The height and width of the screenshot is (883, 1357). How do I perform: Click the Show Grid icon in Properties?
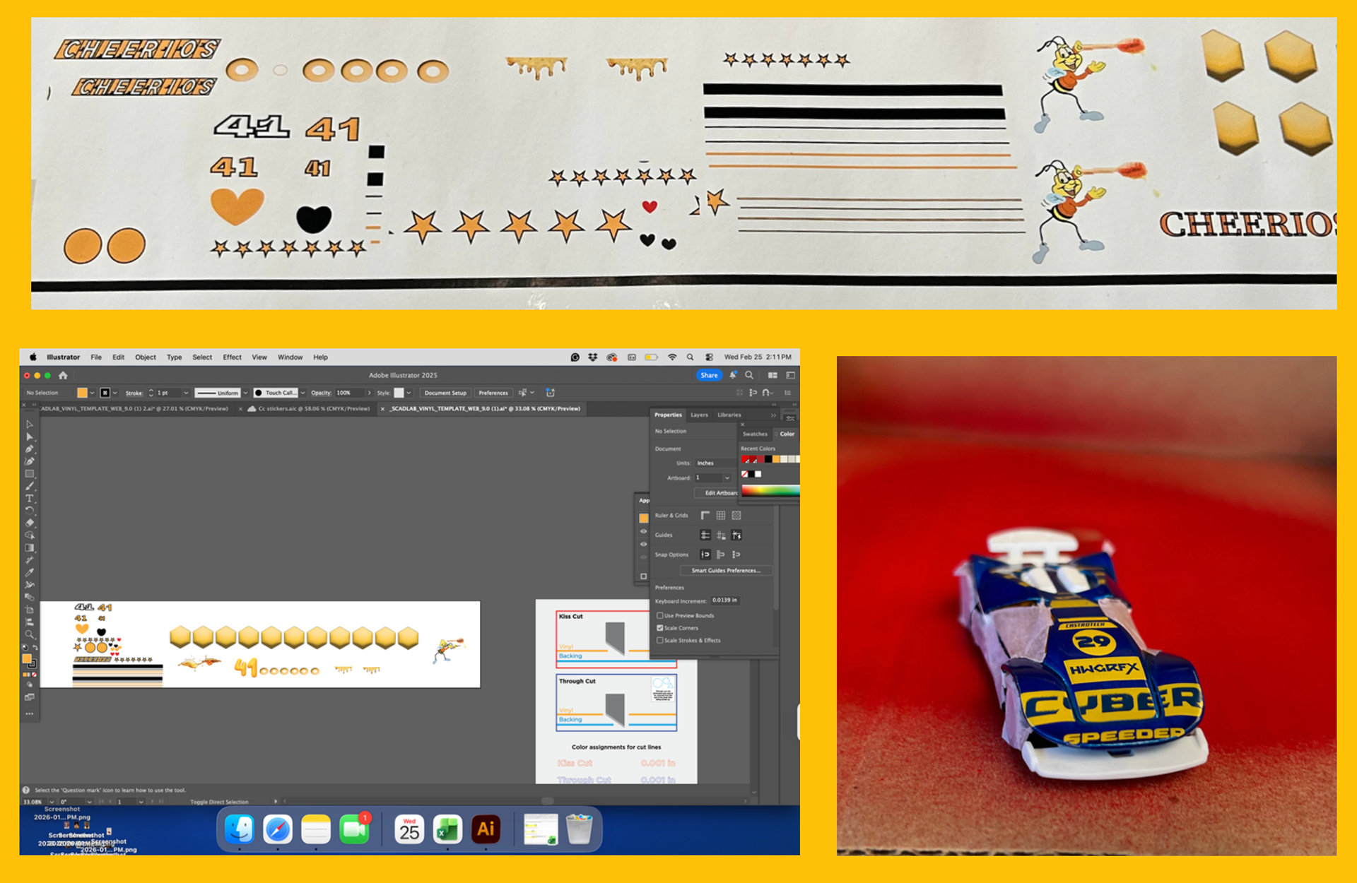point(721,516)
